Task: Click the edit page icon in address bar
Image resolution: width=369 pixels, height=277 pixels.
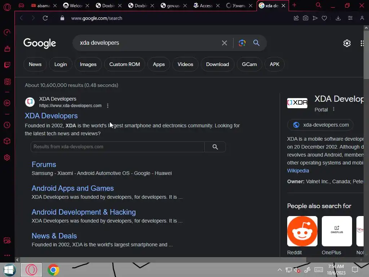Action: click(296, 18)
